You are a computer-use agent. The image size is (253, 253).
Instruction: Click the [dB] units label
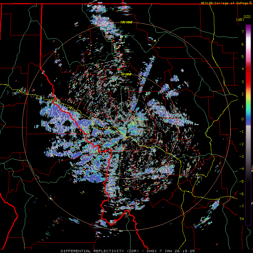(240, 19)
